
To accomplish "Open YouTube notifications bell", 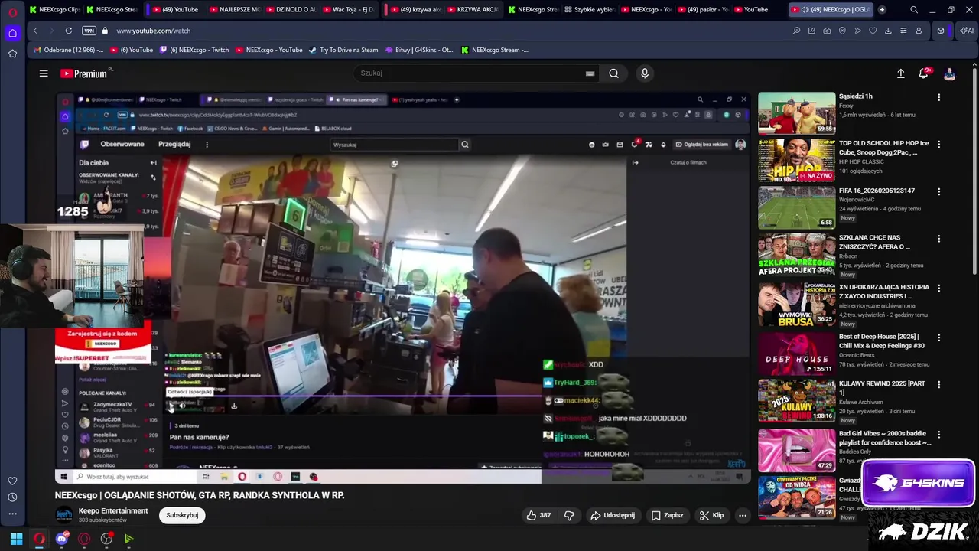I will coord(923,73).
